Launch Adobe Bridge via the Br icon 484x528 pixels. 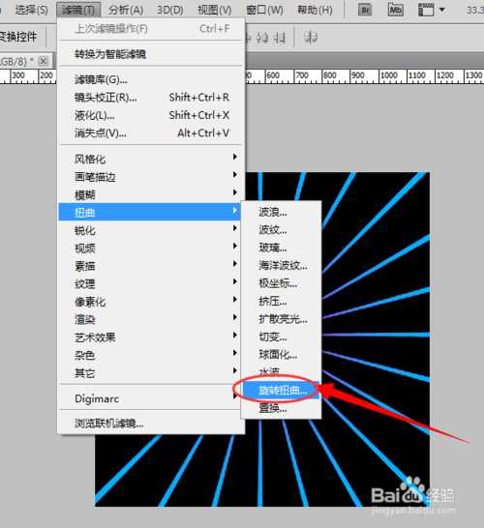[365, 10]
